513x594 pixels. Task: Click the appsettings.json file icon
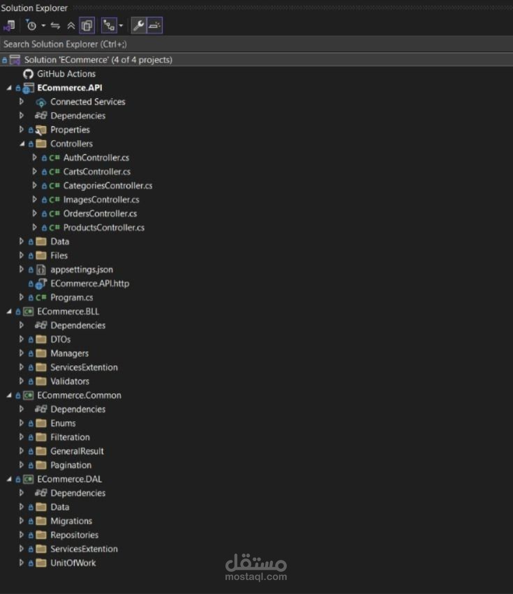coord(41,270)
